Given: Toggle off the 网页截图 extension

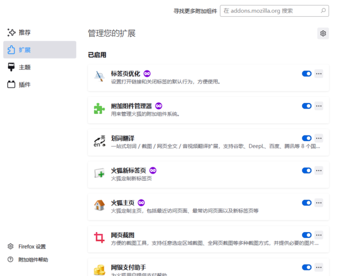Looking at the screenshot, I should click(x=306, y=235).
